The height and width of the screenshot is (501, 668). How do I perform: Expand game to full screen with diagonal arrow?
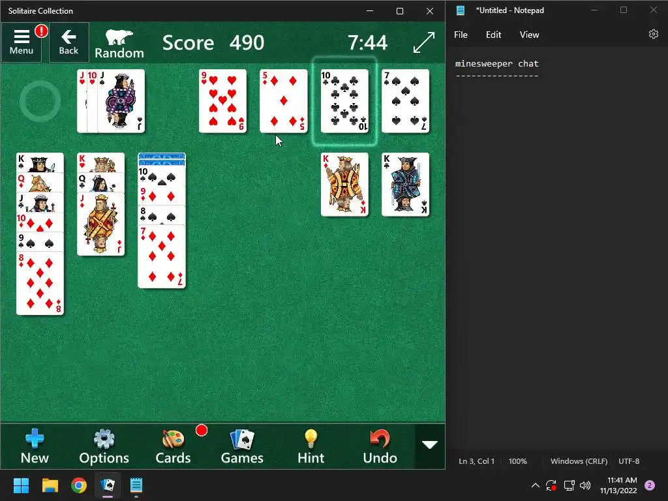pos(424,42)
